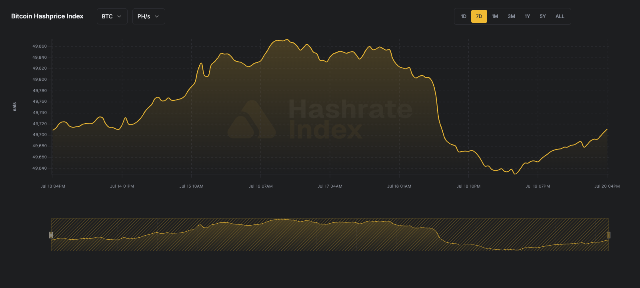
Task: Switch to the 1M time range
Action: (495, 16)
